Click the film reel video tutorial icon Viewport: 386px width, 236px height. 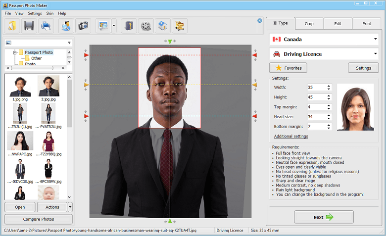tap(145, 26)
